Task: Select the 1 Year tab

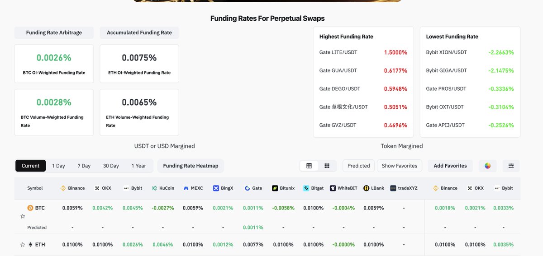Action: [x=139, y=166]
